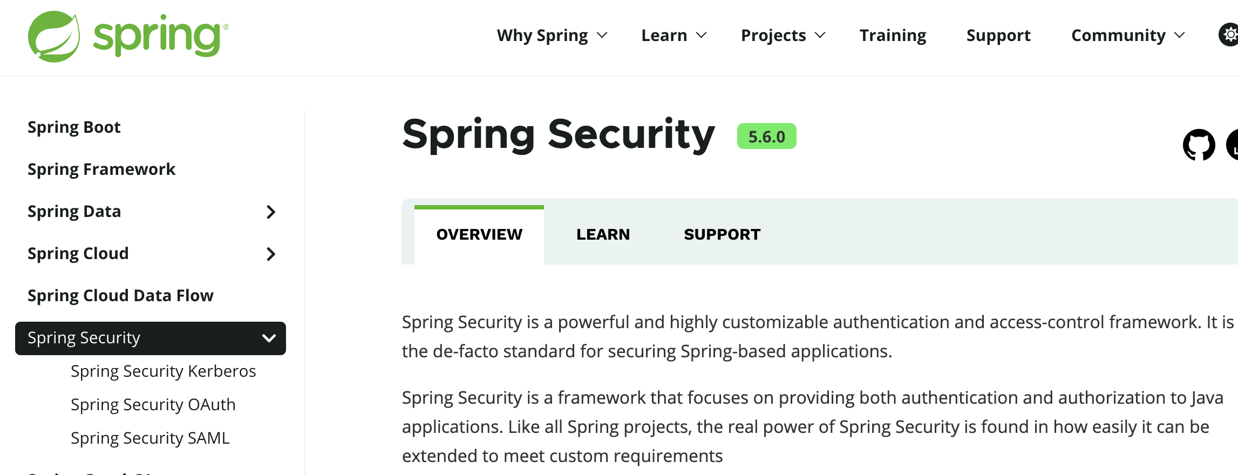This screenshot has width=1238, height=475.
Task: Open the Community dropdown menu
Action: point(1127,36)
